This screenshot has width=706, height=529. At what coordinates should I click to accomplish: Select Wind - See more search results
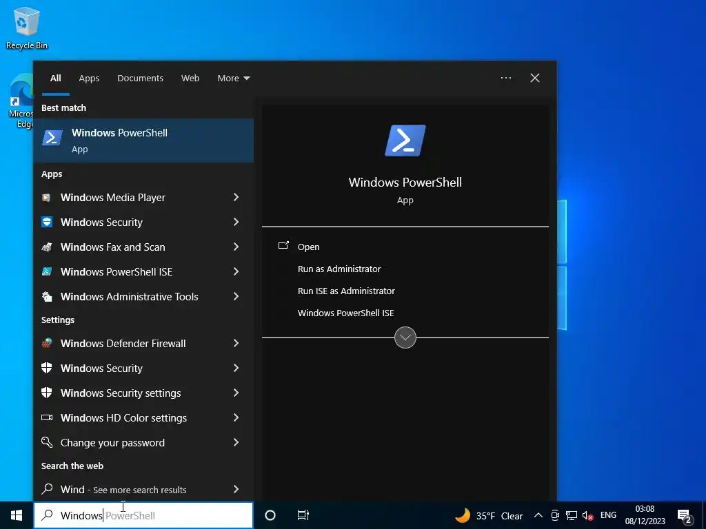(x=143, y=489)
